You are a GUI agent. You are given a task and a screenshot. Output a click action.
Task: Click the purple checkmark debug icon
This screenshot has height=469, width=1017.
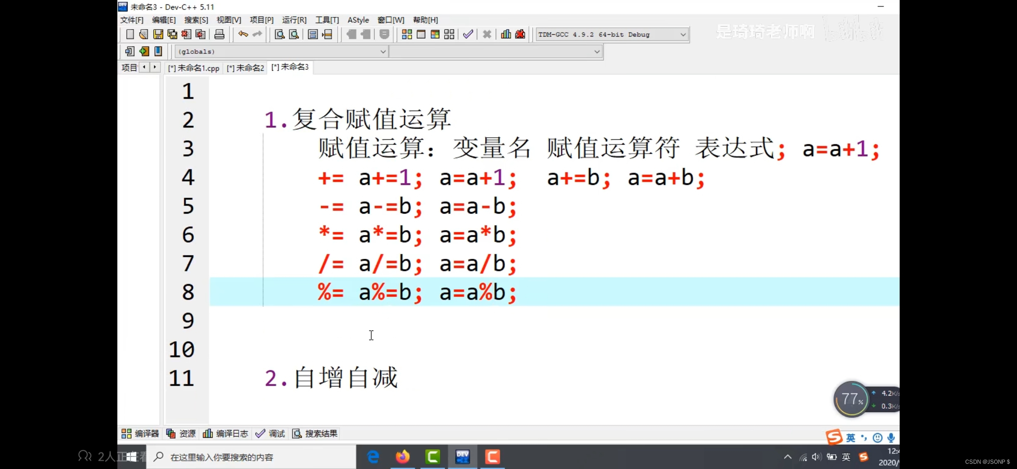pos(468,34)
